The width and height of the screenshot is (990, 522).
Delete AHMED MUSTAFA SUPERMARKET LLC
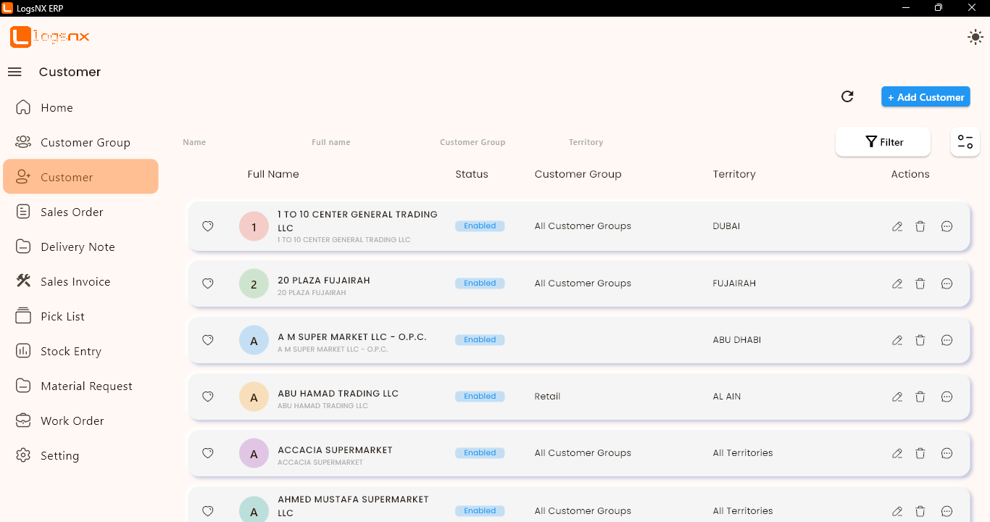tap(920, 511)
